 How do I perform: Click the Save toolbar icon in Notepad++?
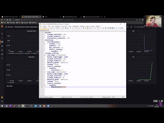pyautogui.click(x=44, y=28)
